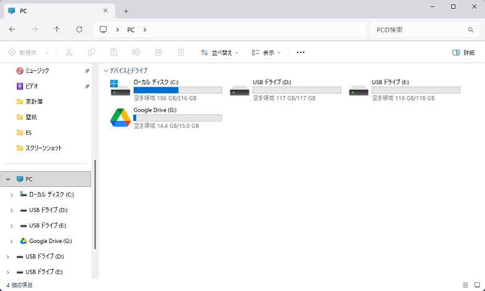Click the USB D: drive usage bar
Image resolution: width=485 pixels, height=291 pixels.
(x=296, y=90)
